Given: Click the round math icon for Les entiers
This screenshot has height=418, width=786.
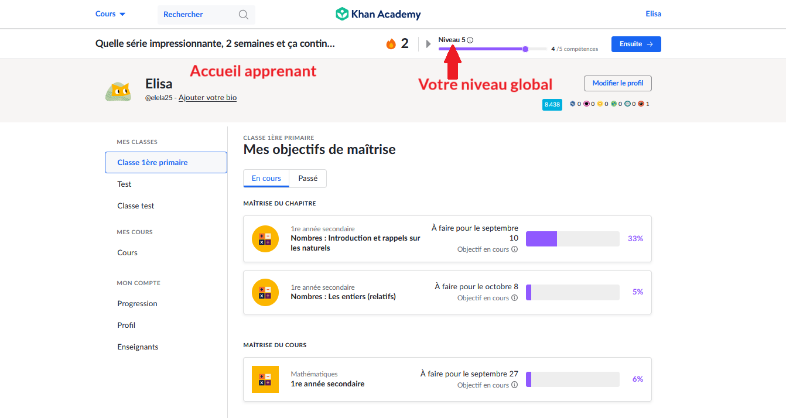Looking at the screenshot, I should tap(265, 292).
